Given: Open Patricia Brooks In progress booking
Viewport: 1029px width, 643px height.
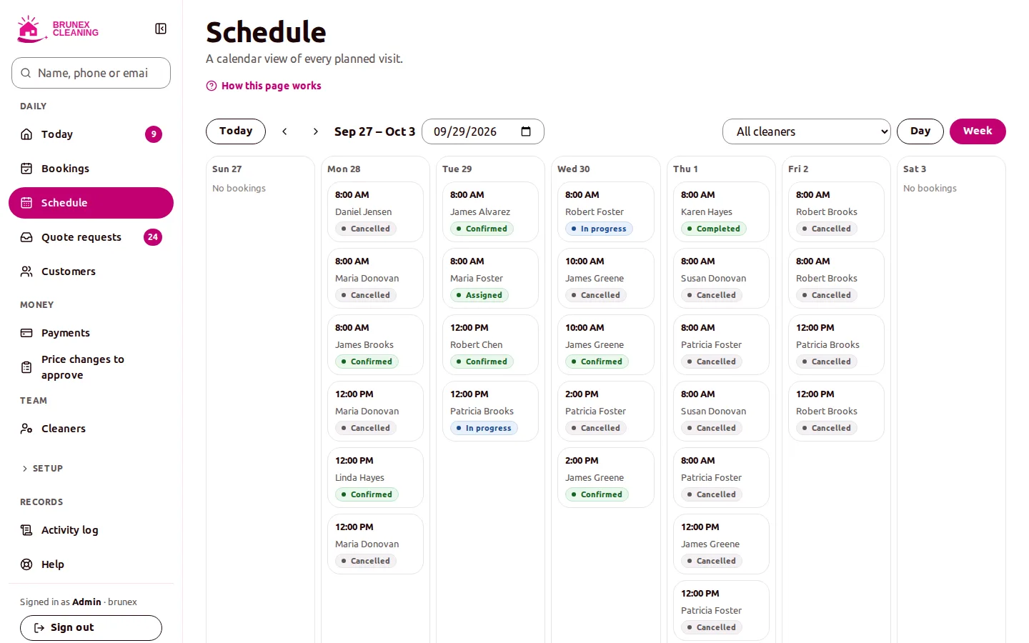Looking at the screenshot, I should 490,411.
